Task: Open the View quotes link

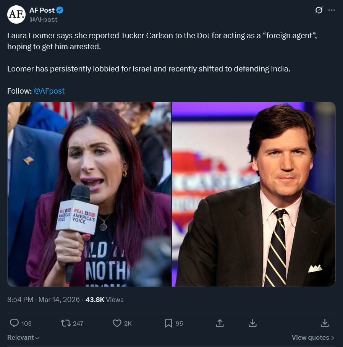Action: pos(313,337)
